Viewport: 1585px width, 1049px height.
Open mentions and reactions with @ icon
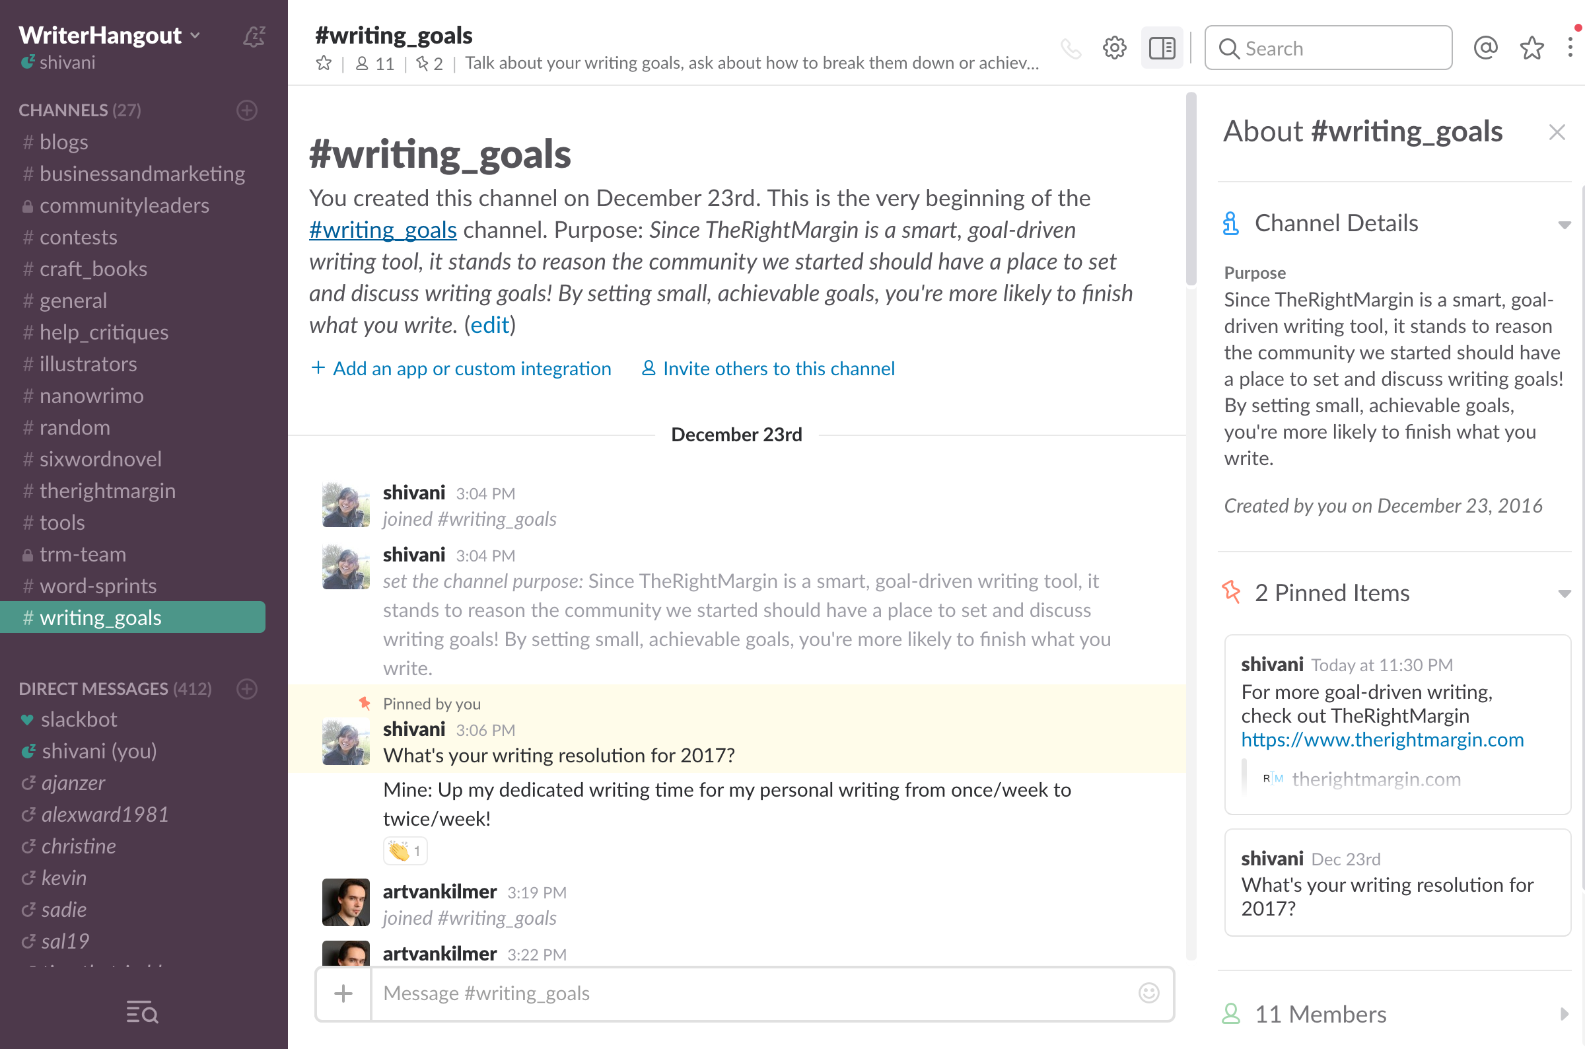click(x=1485, y=48)
